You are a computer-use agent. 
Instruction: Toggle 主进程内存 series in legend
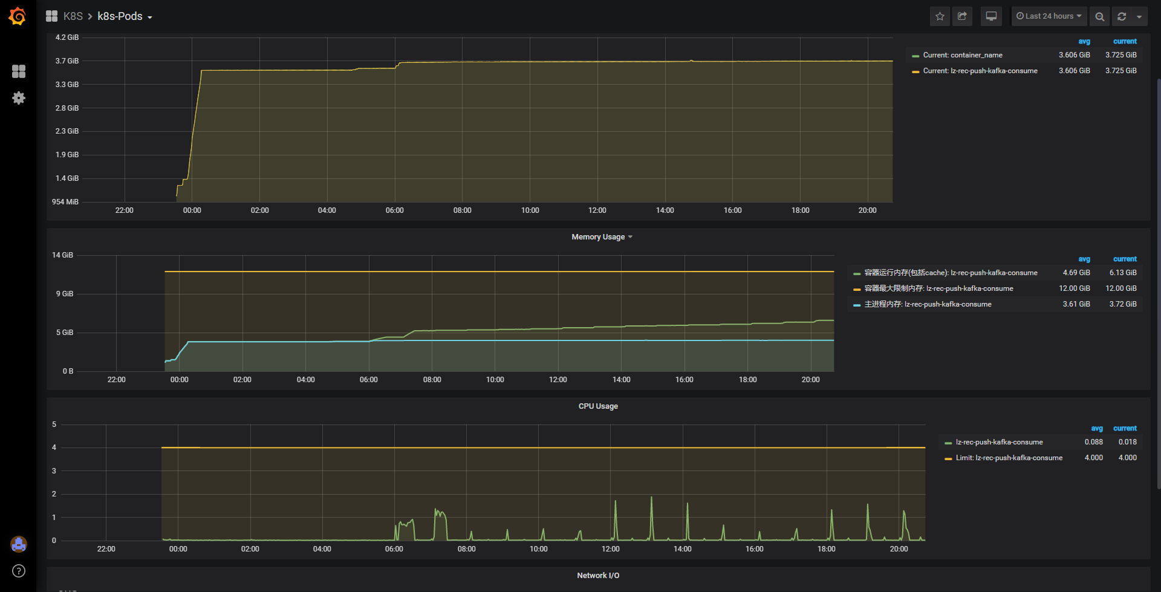pyautogui.click(x=928, y=304)
